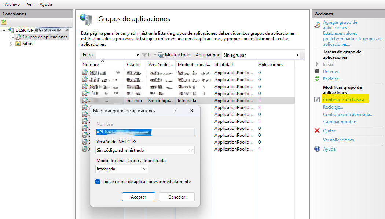385x219 pixels.
Task: Click the Filtro text input field
Action: (115, 55)
